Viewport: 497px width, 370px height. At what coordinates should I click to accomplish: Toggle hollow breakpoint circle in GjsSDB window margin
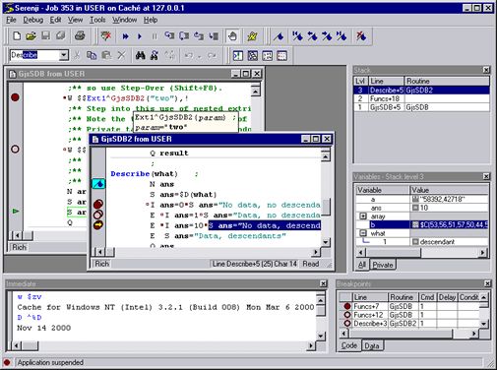pyautogui.click(x=15, y=150)
